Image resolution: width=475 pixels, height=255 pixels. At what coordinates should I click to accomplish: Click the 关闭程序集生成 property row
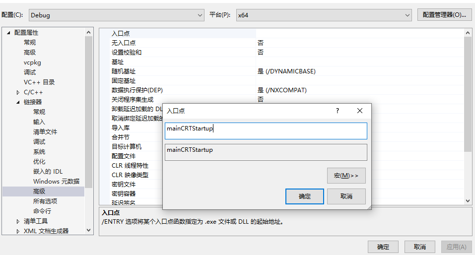286,99
